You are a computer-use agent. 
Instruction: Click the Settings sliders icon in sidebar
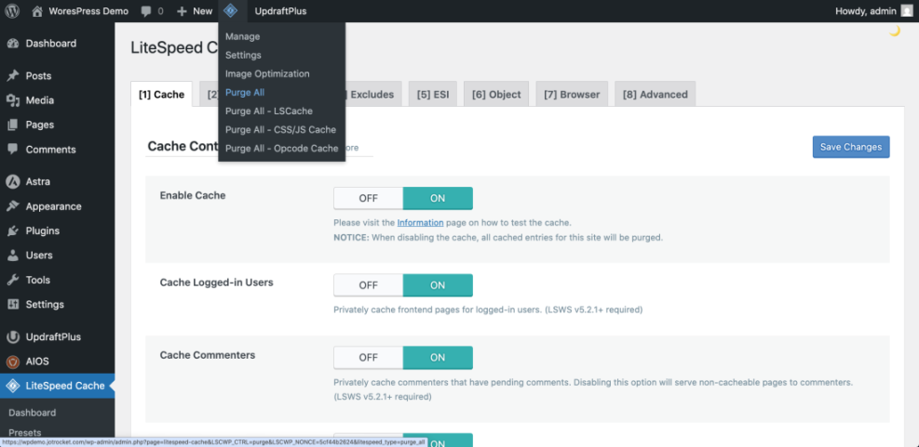tap(13, 304)
